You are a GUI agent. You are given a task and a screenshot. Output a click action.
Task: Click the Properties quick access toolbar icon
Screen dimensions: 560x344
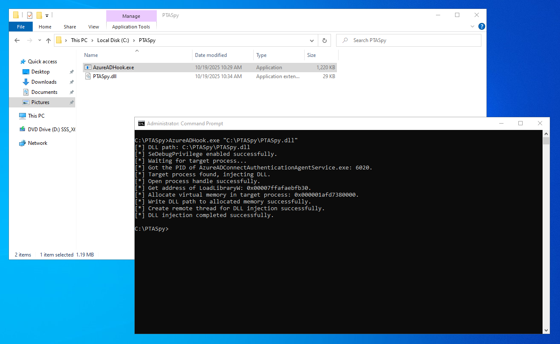point(30,15)
